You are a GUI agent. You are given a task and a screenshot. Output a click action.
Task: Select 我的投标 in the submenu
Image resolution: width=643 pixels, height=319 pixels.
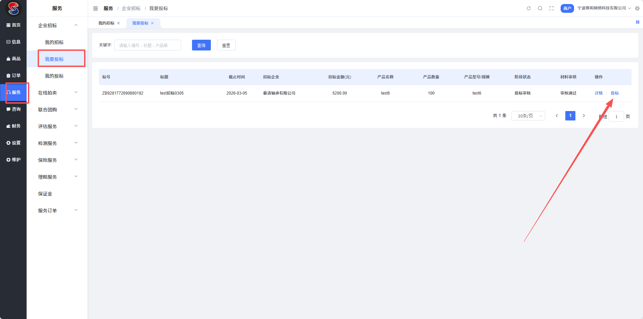pos(54,76)
